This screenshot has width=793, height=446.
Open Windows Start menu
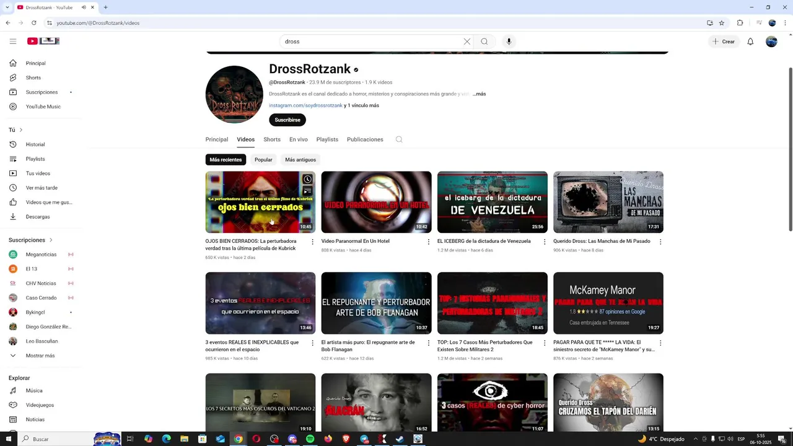pos(9,439)
